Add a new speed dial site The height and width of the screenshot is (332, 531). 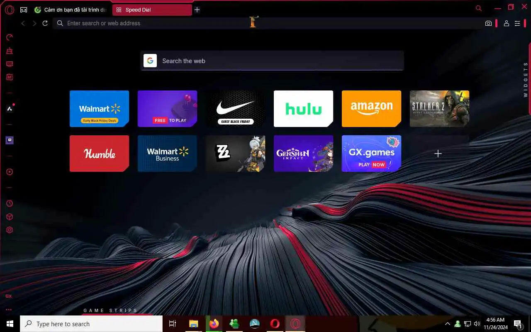click(438, 154)
